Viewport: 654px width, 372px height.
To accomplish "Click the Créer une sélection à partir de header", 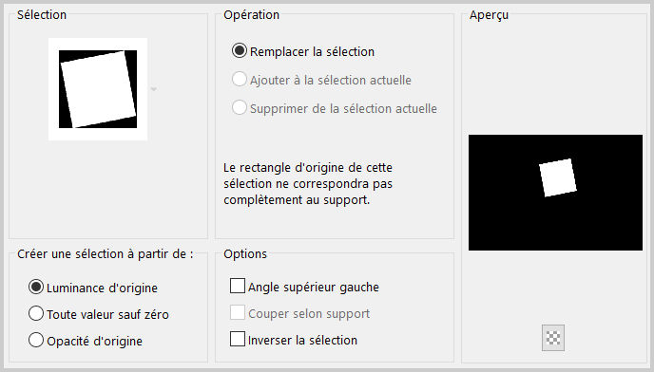I will (106, 253).
